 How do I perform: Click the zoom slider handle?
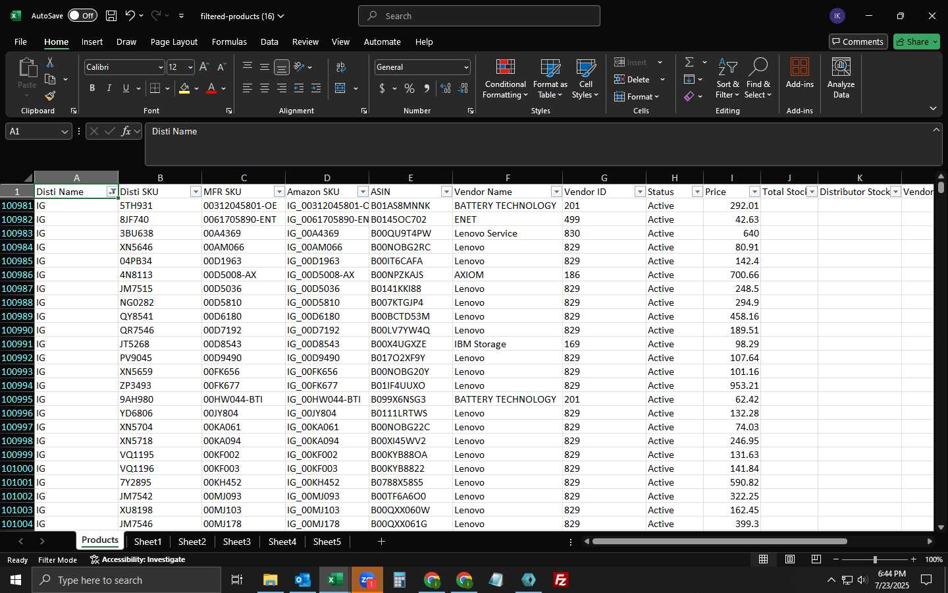click(x=875, y=559)
